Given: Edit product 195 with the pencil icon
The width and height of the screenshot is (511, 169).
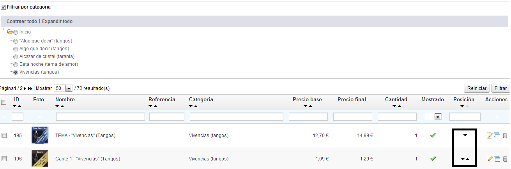Looking at the screenshot, I should (490, 136).
